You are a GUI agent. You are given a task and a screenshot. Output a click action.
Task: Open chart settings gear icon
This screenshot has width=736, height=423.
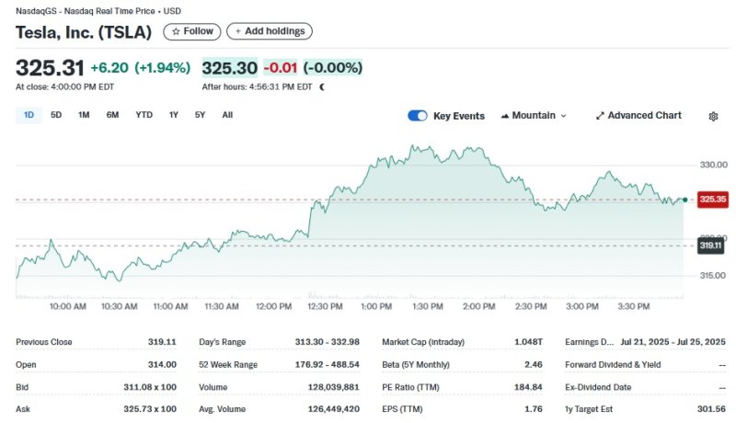click(x=713, y=116)
